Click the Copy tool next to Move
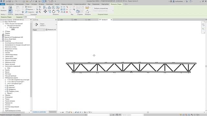207x116 pixels. click(49, 12)
